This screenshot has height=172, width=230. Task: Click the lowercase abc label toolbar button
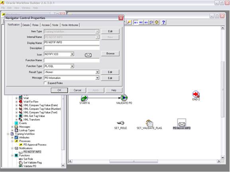pyautogui.click(x=146, y=22)
